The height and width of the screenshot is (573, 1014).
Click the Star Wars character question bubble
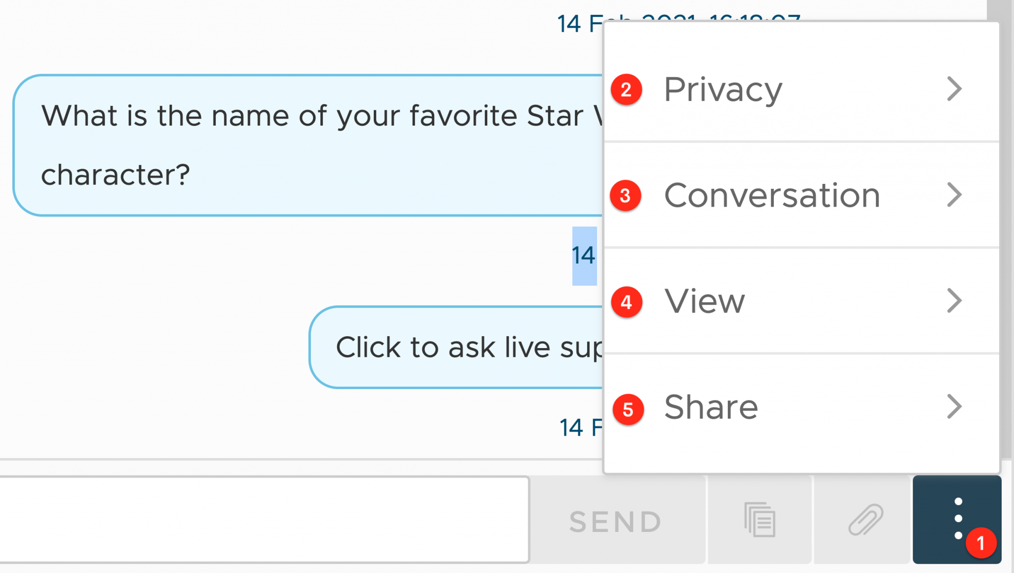point(307,145)
